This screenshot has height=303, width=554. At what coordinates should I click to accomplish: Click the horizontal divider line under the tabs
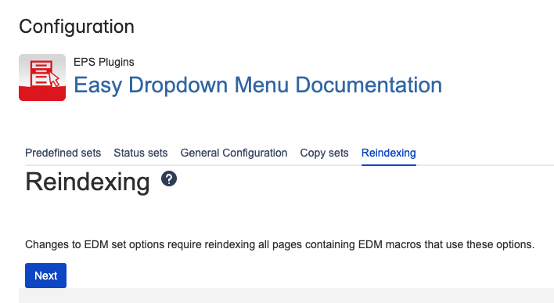click(290, 165)
